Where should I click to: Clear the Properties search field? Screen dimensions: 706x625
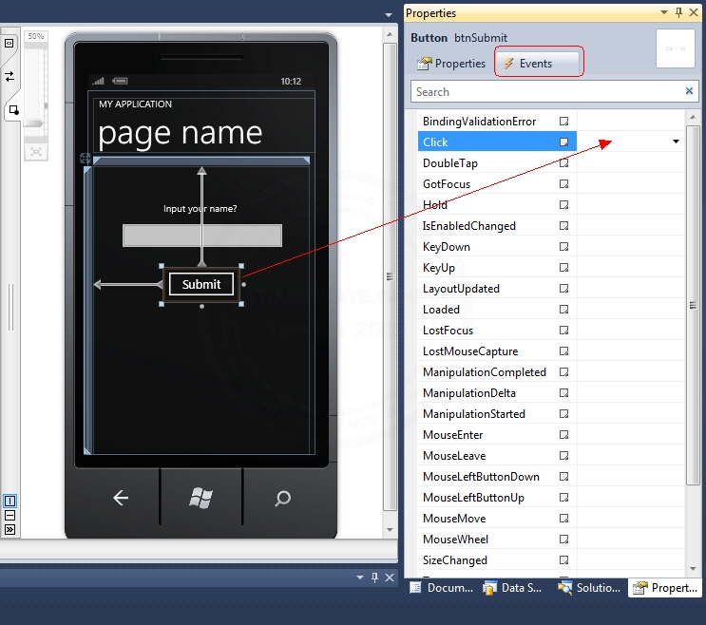689,91
